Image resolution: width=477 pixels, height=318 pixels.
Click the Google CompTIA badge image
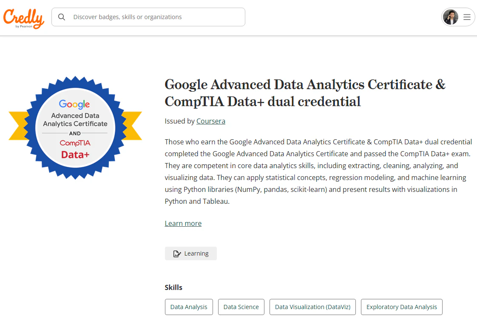pyautogui.click(x=75, y=127)
